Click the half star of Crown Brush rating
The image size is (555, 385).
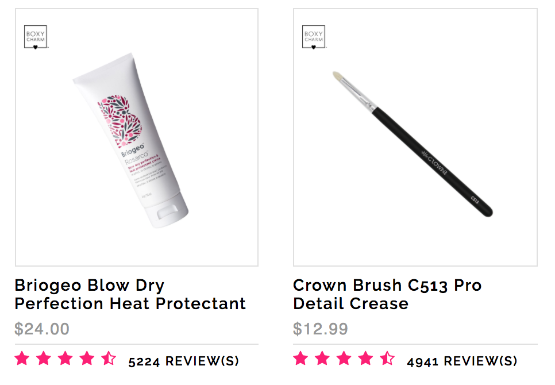[387, 358]
